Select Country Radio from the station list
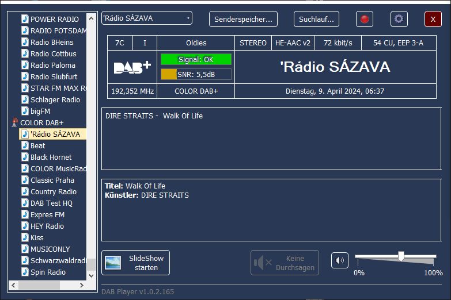 tap(53, 191)
